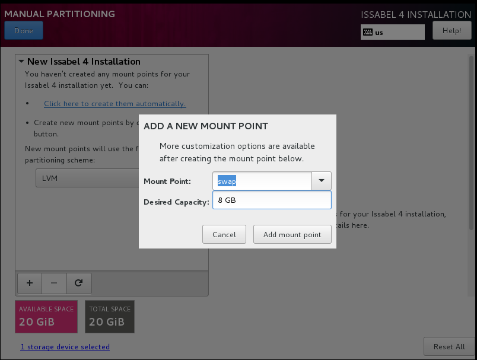
Task: Select the us keyboard layout text
Action: [x=379, y=33]
